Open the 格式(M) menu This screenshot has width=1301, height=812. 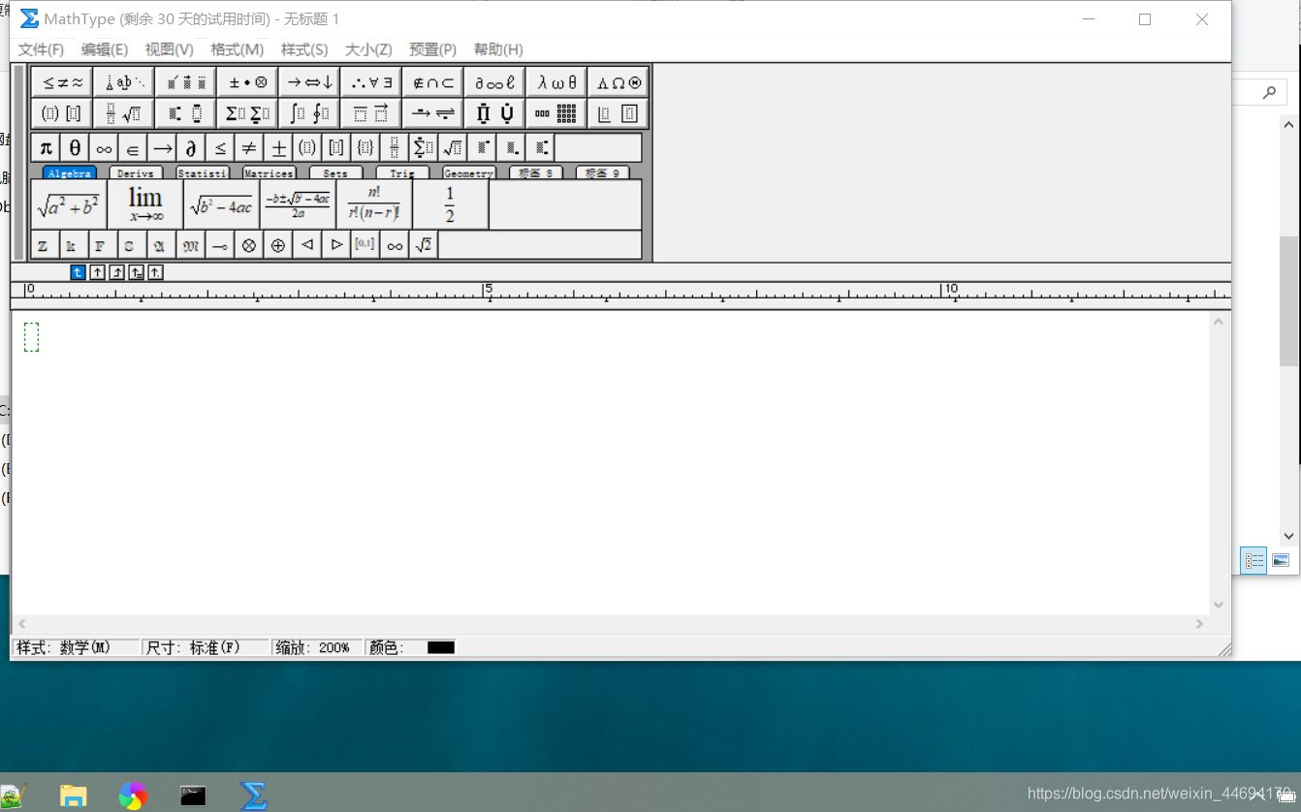(x=238, y=49)
